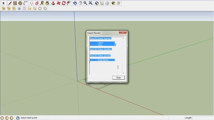
Task: Click the scroll down arrow in Import Results
Action: [x=123, y=73]
